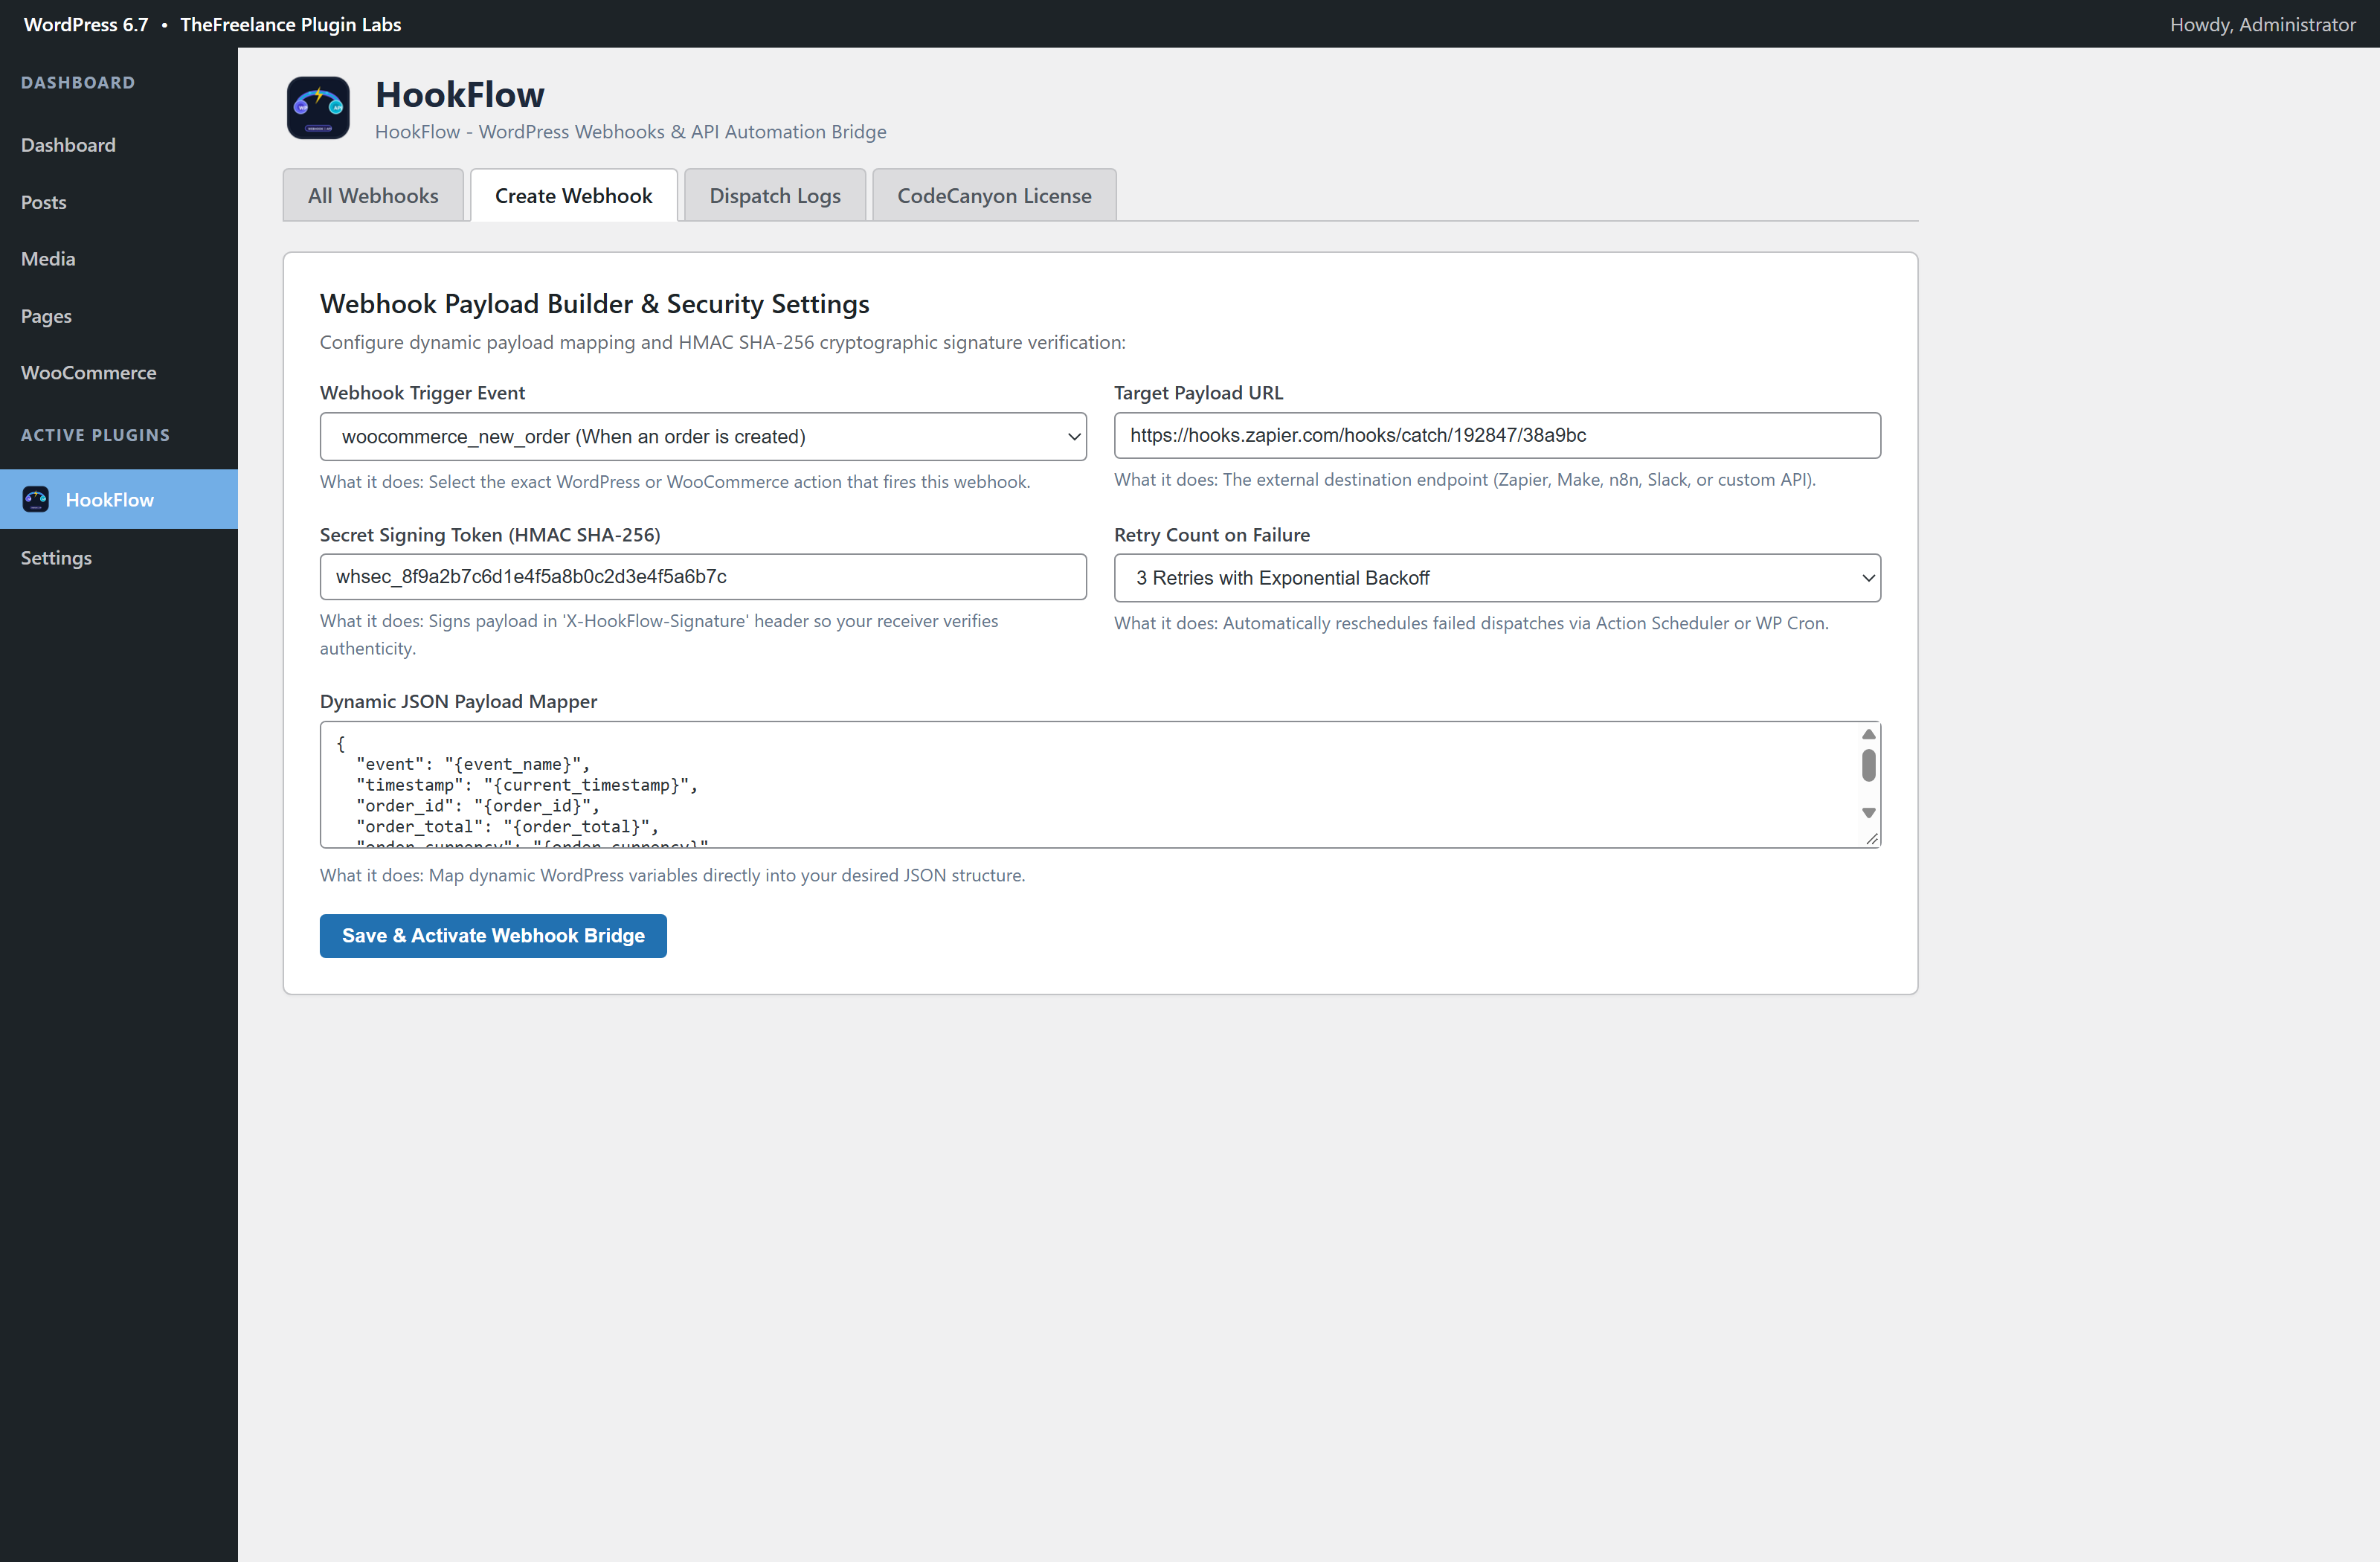Select the HookFlow sidebar item label
The image size is (2380, 1562).
click(x=110, y=500)
